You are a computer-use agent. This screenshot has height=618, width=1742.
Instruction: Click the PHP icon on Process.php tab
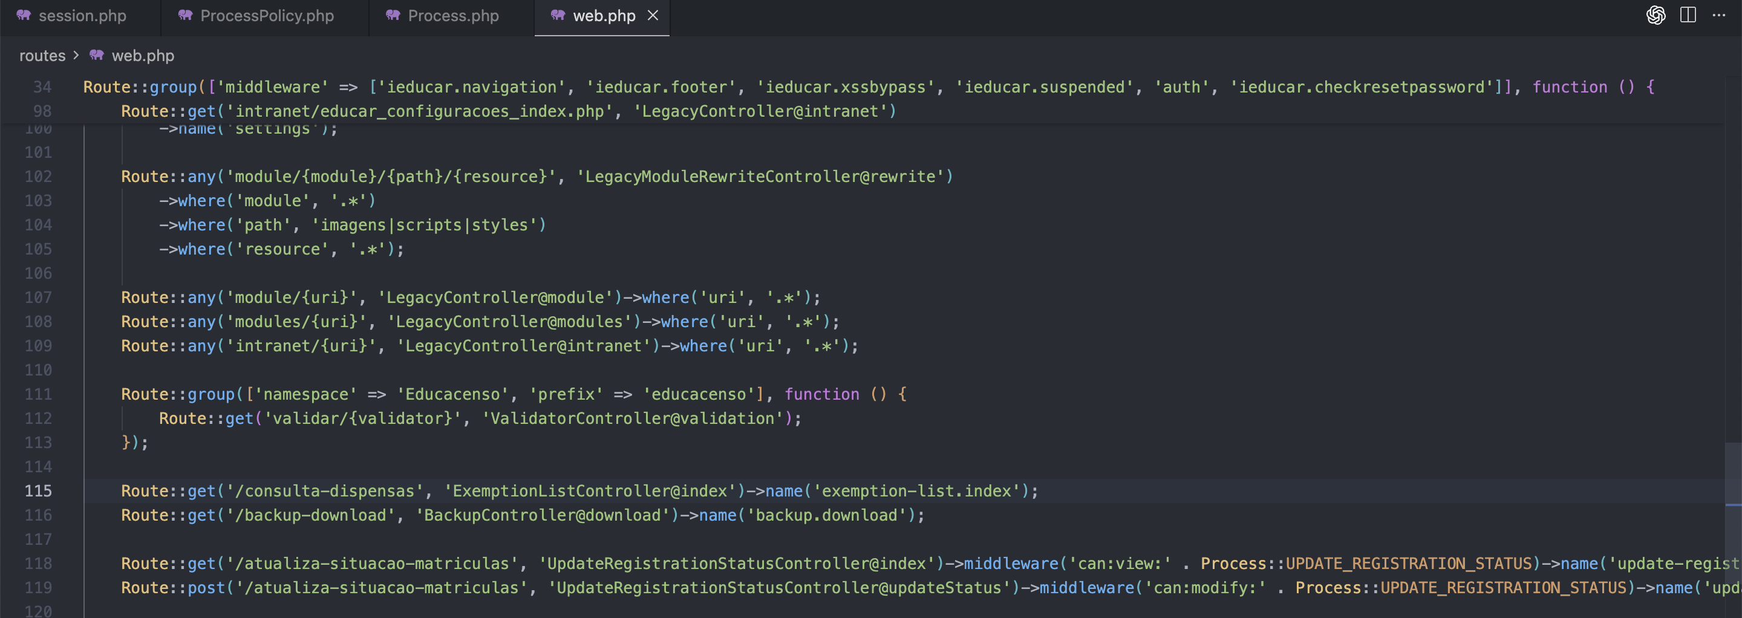(x=393, y=16)
